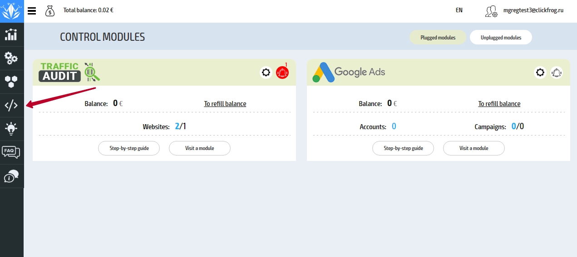Open Traffic Audit red notification bell

pos(282,72)
